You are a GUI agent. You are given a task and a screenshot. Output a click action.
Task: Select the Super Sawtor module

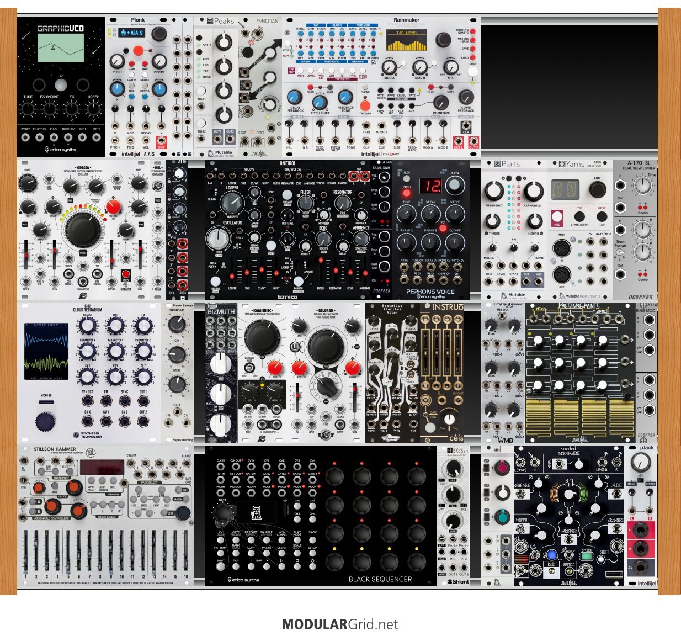pos(177,373)
